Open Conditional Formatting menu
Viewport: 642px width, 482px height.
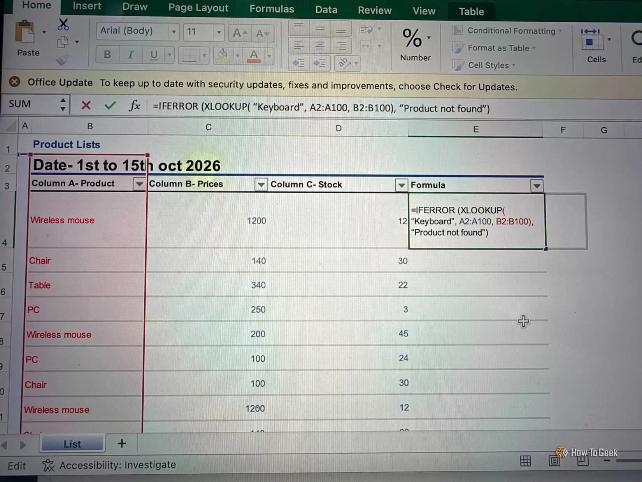click(507, 31)
